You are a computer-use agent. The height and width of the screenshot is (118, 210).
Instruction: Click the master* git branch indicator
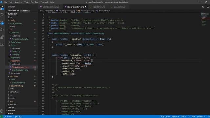point(8,117)
